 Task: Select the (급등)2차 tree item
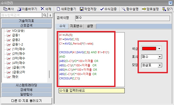(x=18, y=72)
